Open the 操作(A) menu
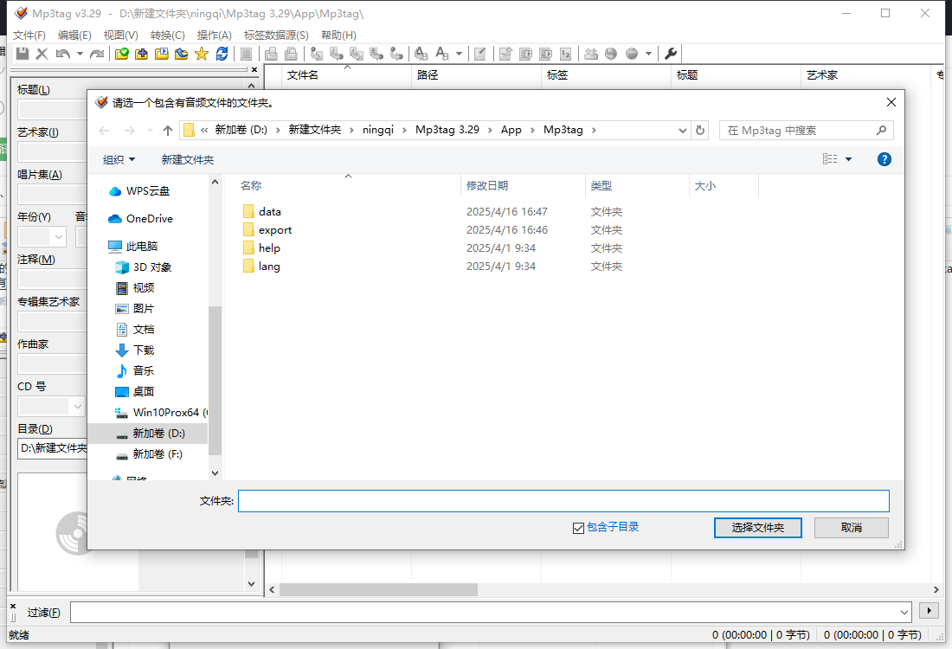The image size is (952, 649). 215,35
